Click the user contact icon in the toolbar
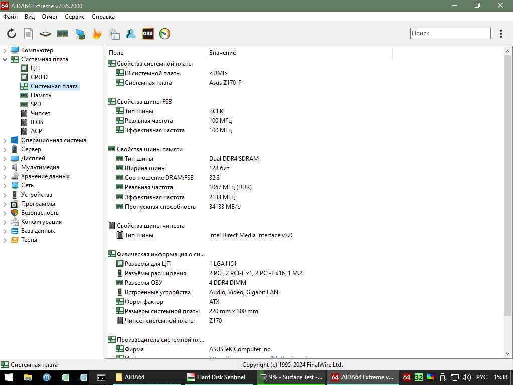 pos(130,34)
